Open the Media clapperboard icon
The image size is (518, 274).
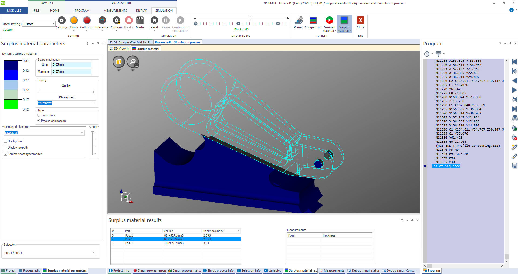(x=140, y=21)
